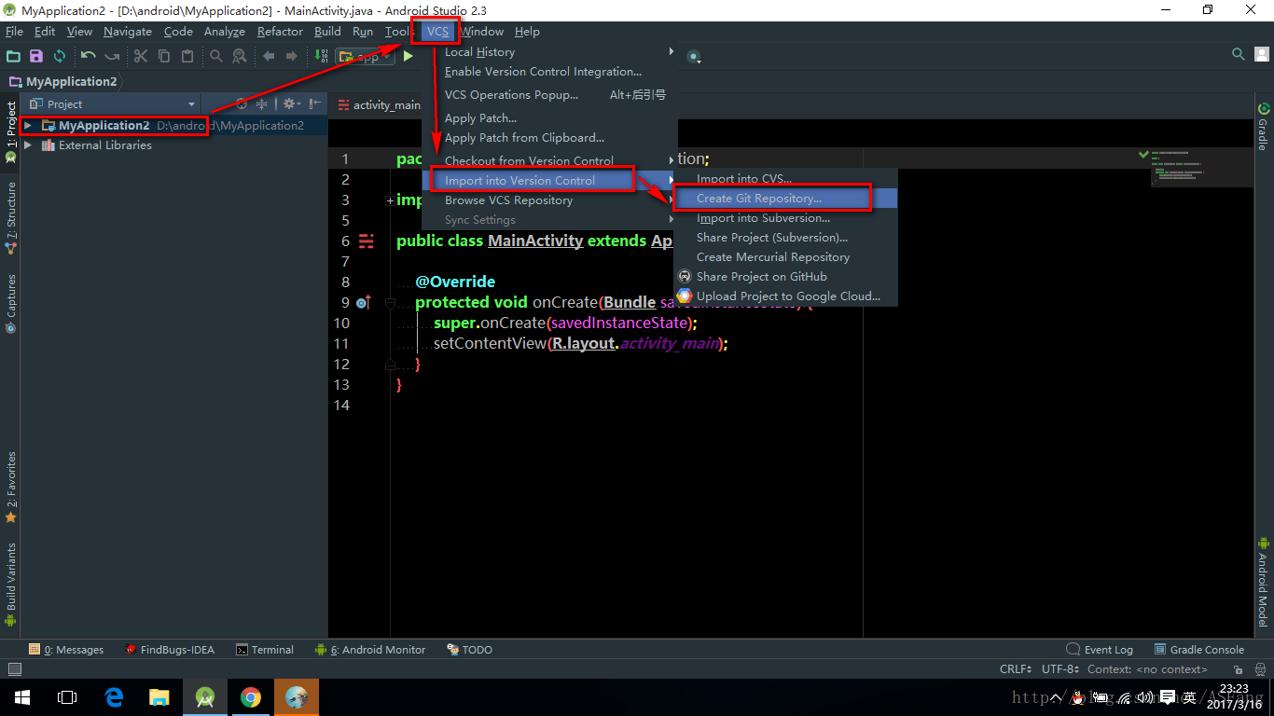This screenshot has width=1274, height=716.
Task: Click the taskbar clock showing 23:23
Action: [x=1234, y=696]
